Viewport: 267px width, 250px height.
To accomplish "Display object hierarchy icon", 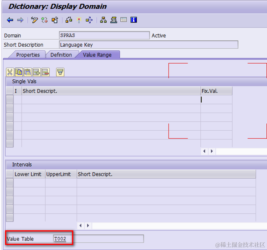I will [x=103, y=20].
